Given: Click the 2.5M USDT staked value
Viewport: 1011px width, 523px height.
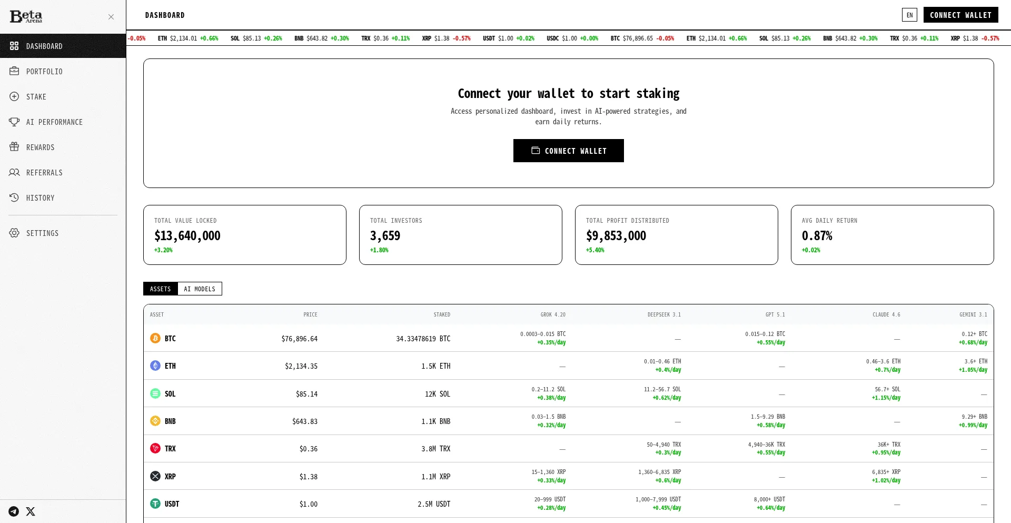Looking at the screenshot, I should [434, 504].
